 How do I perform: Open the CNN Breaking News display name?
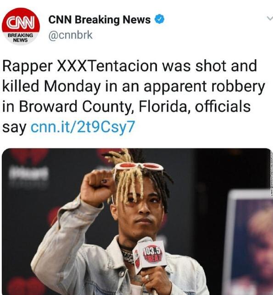(x=100, y=19)
